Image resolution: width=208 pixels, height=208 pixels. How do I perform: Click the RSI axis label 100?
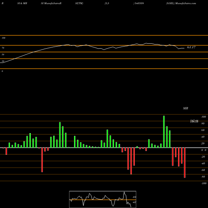click(x=3, y=38)
